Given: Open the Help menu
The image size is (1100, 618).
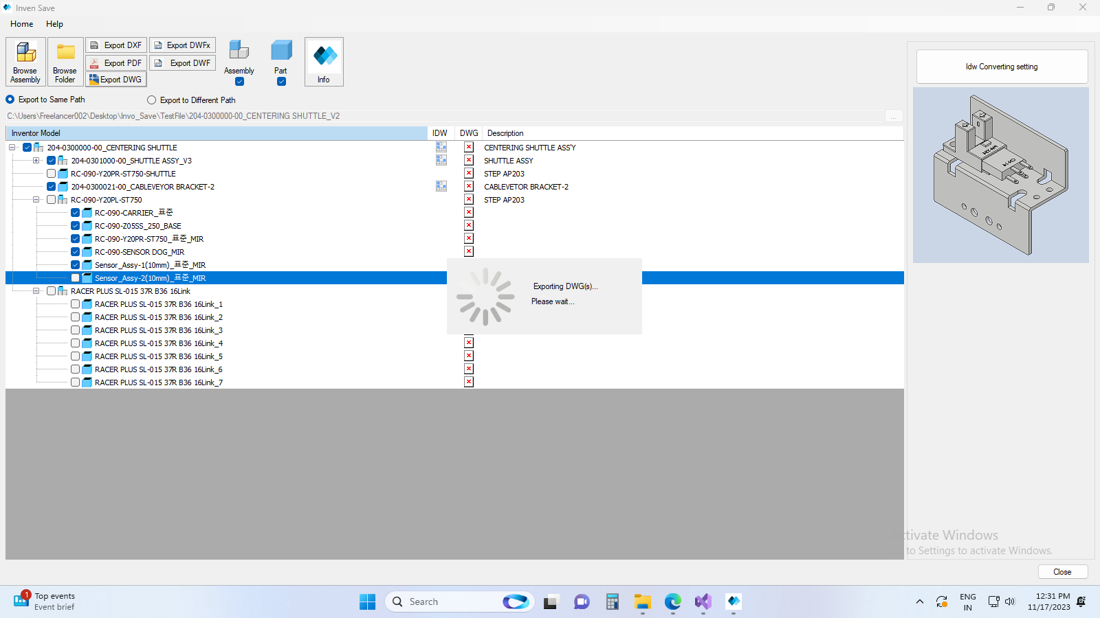Looking at the screenshot, I should tap(54, 24).
